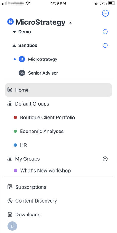Go to the Home menu item
This screenshot has width=117, height=233.
[x=59, y=90]
